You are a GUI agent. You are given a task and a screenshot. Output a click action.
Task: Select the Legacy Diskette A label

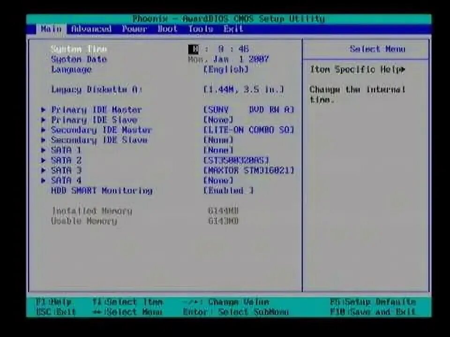96,90
